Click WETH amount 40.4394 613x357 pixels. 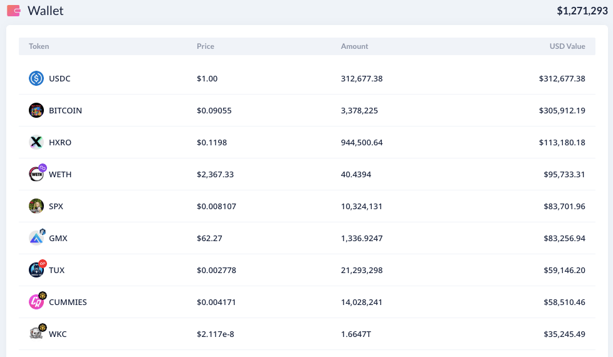(356, 175)
